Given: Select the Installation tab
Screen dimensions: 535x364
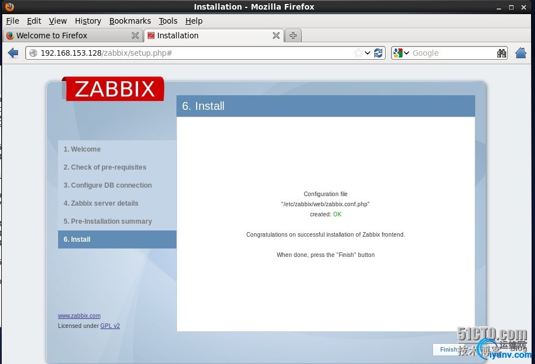Looking at the screenshot, I should [x=214, y=35].
